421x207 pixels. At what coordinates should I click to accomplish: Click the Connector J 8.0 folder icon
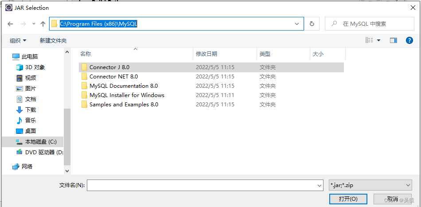coord(84,67)
